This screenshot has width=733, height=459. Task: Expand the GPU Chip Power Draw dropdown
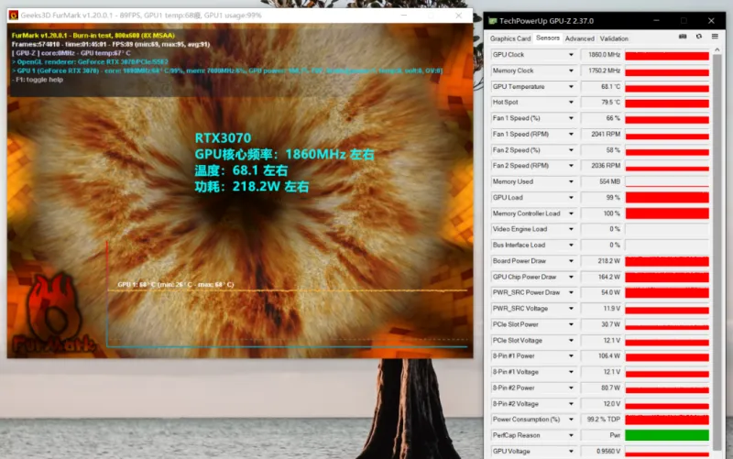(571, 277)
